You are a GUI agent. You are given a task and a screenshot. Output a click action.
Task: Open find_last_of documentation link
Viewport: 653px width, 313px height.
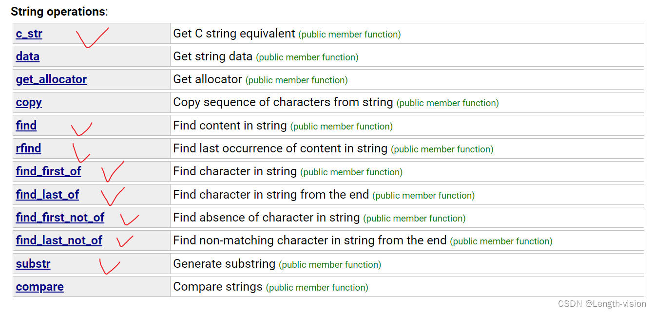(x=47, y=195)
